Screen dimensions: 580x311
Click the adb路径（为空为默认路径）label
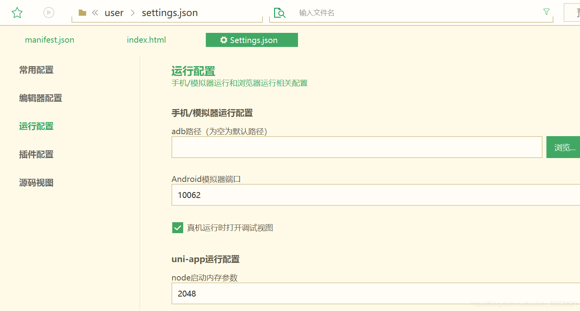pyautogui.click(x=220, y=131)
